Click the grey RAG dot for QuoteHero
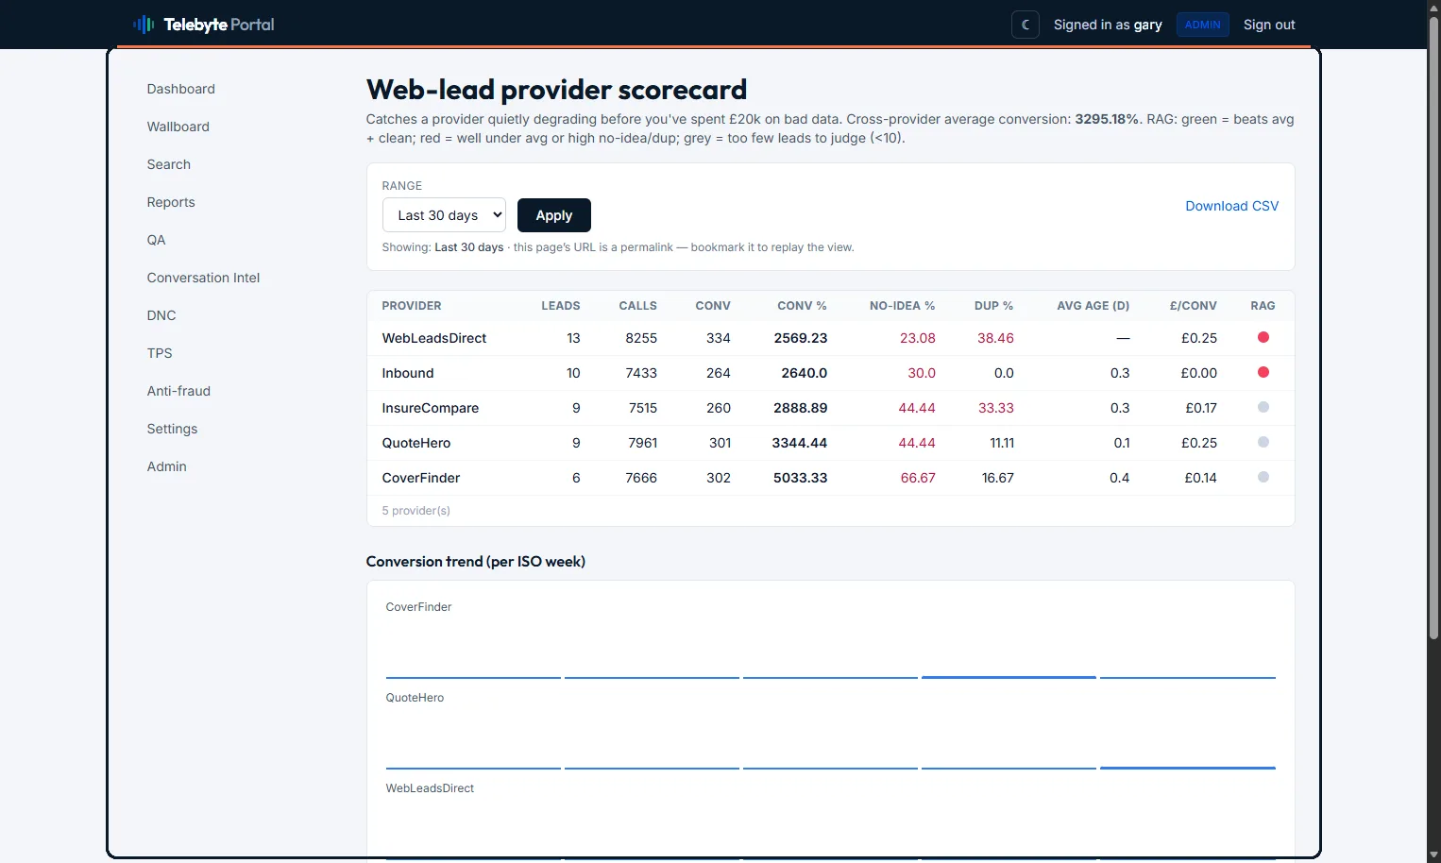The image size is (1441, 863). [x=1263, y=442]
